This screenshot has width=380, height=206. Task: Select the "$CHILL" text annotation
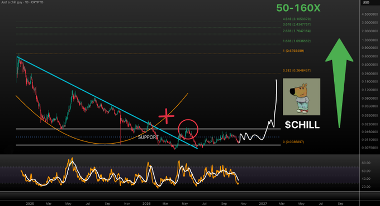302,125
